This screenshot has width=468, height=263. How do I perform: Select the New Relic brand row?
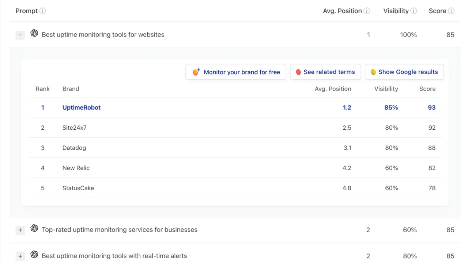235,168
